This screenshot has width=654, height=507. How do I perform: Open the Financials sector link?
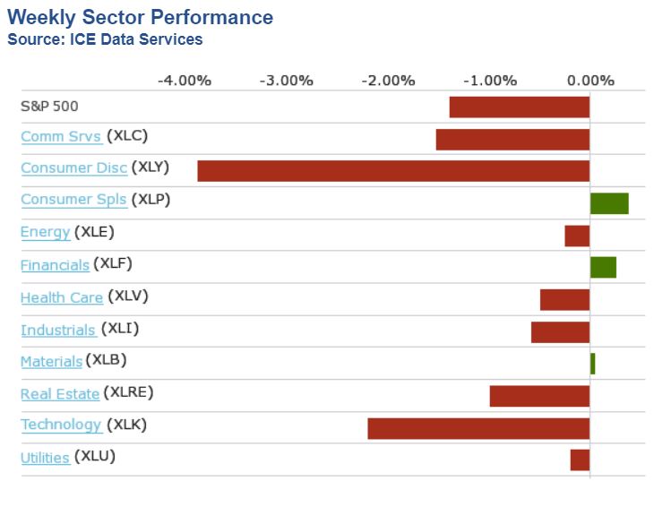55,265
